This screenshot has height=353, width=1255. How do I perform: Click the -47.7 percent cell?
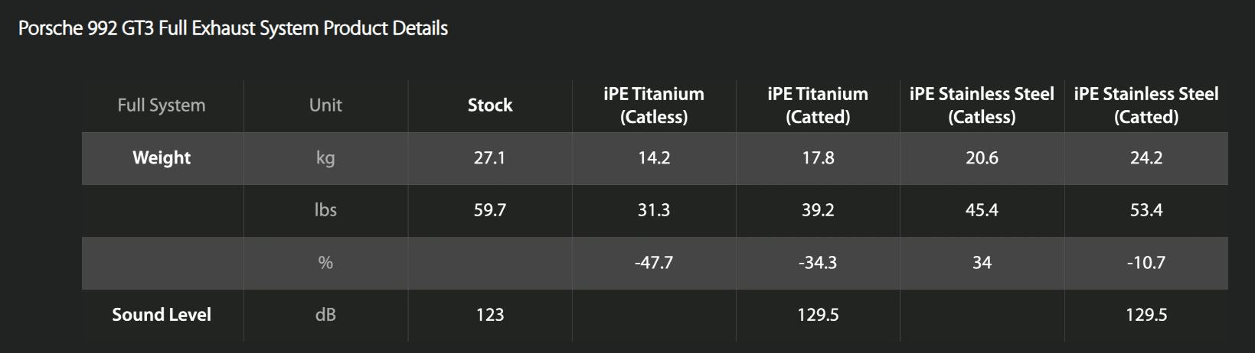coord(654,263)
